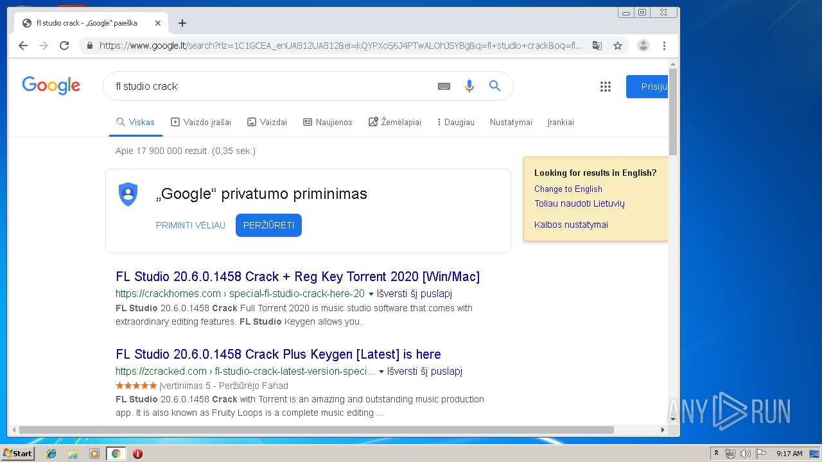Submit search with magnifier icon

[x=494, y=86]
